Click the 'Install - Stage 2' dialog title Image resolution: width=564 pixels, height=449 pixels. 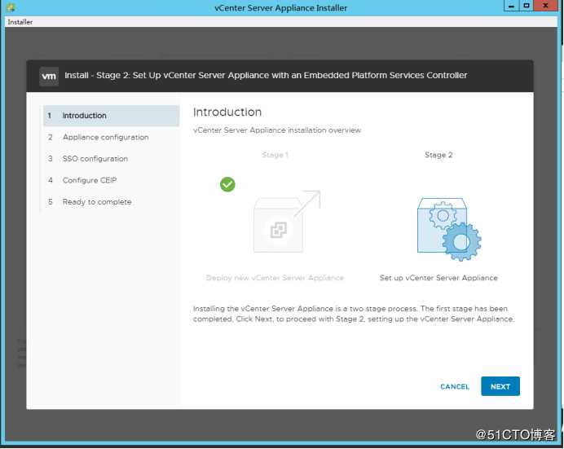pyautogui.click(x=266, y=76)
